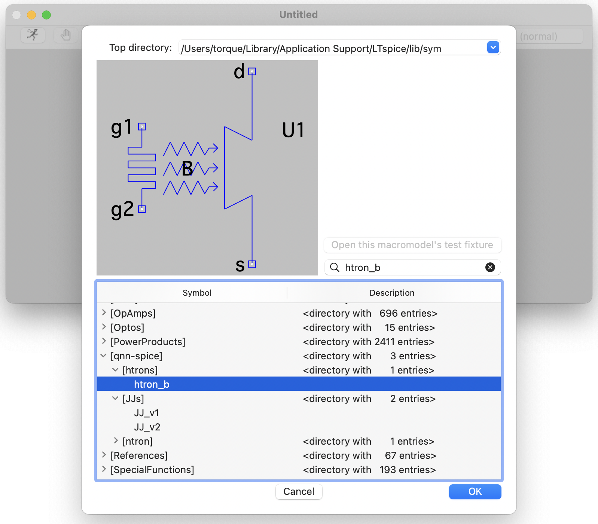Expand the [References] directory

104,455
